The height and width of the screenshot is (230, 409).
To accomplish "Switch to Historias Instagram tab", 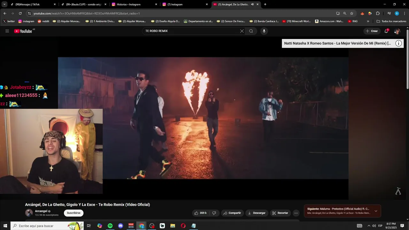I will [x=134, y=4].
